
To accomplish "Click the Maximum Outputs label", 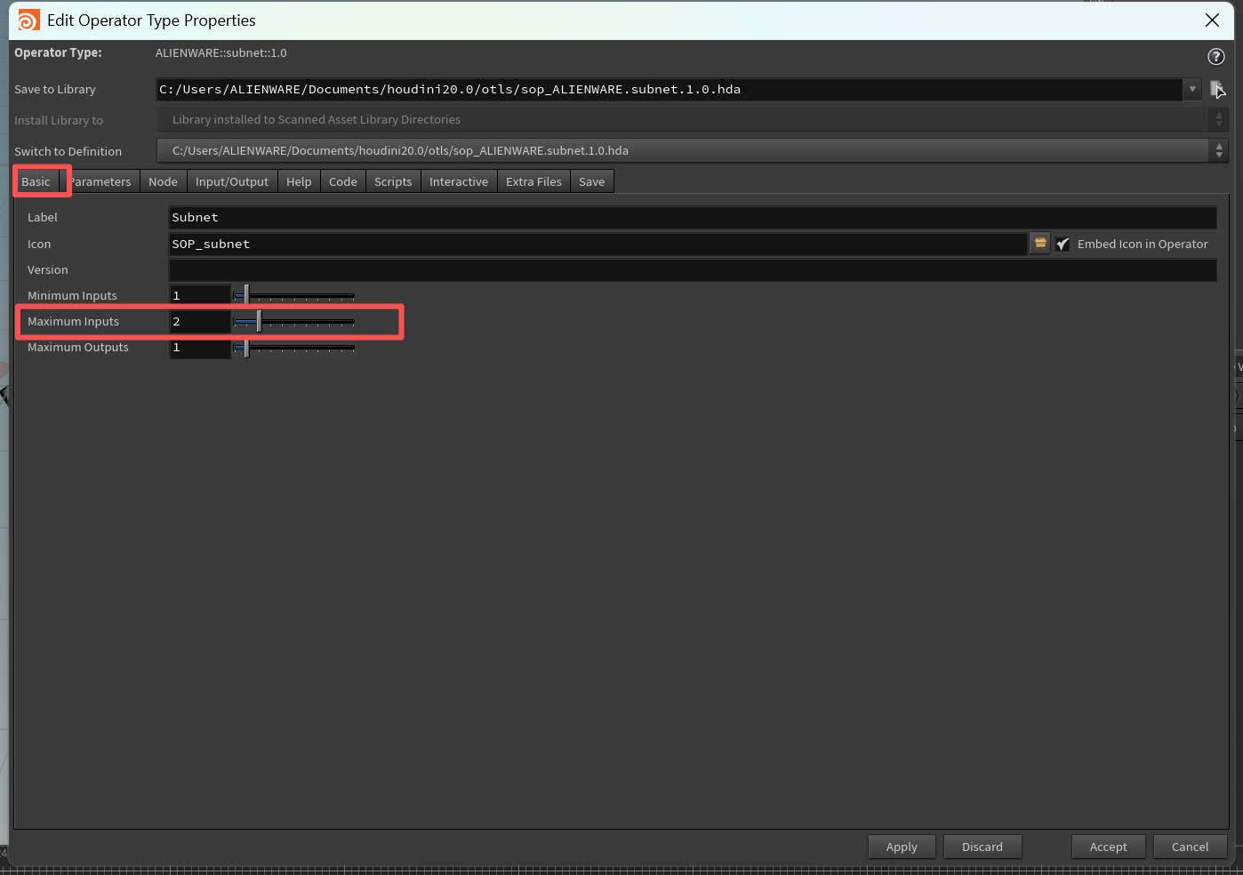I will 78,347.
